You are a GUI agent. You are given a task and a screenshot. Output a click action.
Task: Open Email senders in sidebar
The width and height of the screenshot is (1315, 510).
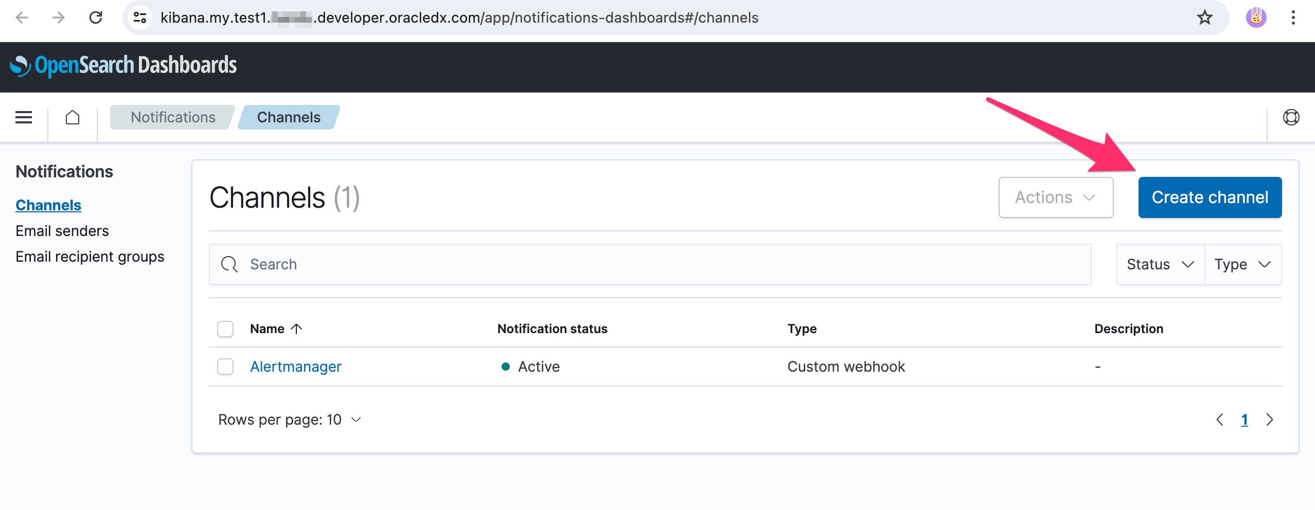pos(62,231)
